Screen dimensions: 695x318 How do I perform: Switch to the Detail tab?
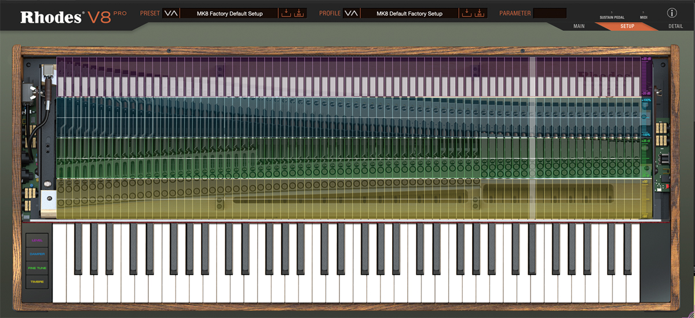click(675, 27)
